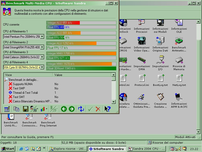
Task: Select the Benchmark in dettaglio row
Action: point(23,80)
